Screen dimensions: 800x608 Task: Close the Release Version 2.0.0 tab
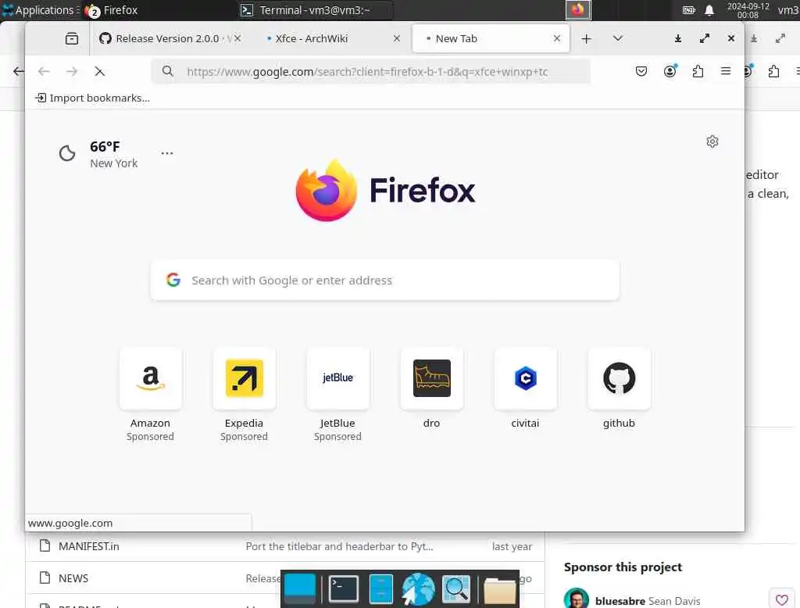click(x=237, y=38)
